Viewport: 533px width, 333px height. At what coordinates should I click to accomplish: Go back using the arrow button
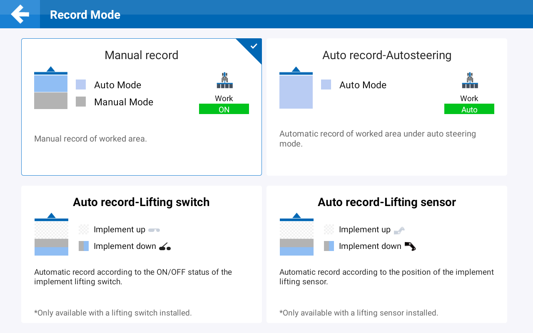coord(20,14)
